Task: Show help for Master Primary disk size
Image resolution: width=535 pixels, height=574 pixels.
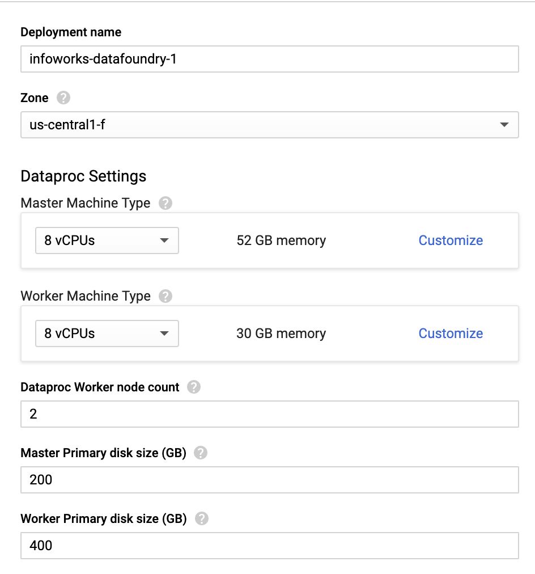Action: pyautogui.click(x=201, y=453)
